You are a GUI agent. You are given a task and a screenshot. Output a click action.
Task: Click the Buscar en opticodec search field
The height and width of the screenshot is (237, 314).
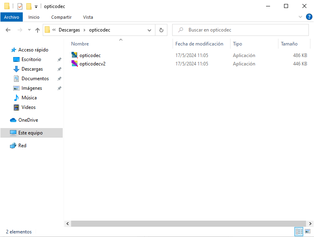[x=244, y=30]
